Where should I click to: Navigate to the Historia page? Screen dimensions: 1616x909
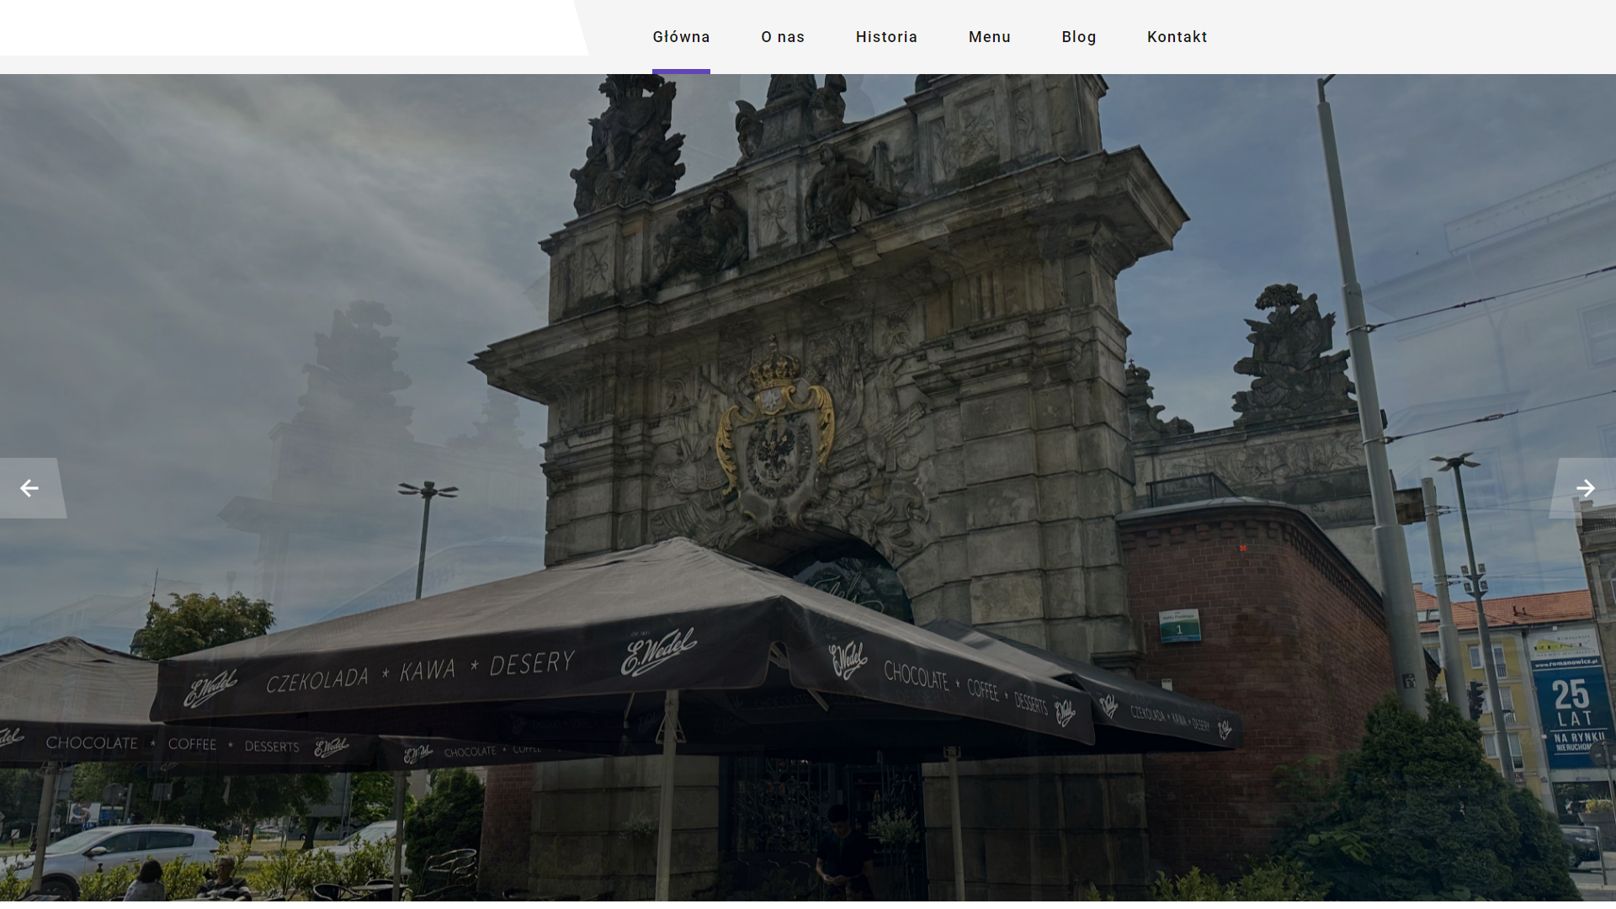pos(886,37)
